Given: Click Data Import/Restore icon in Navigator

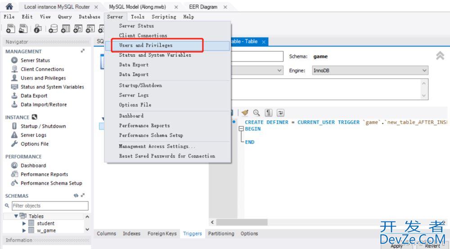Looking at the screenshot, I should [14, 105].
